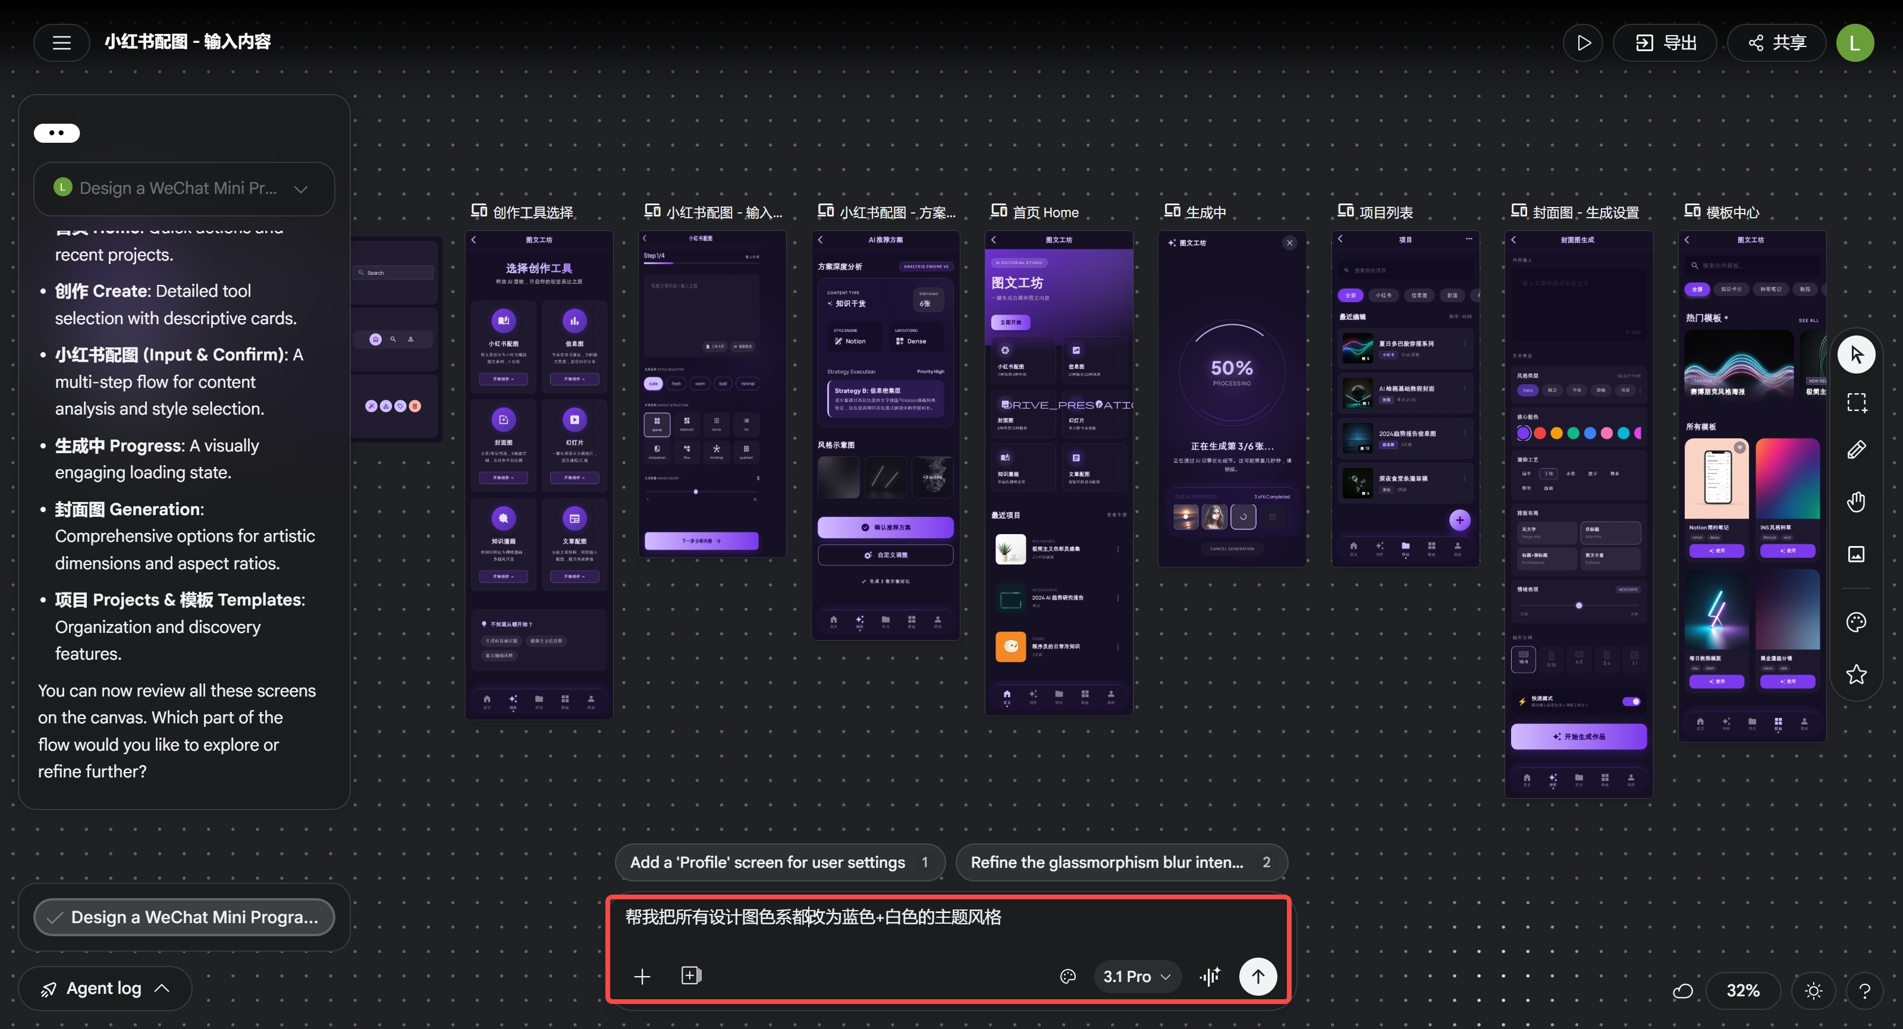Click the play preview button
The image size is (1903, 1029).
pyautogui.click(x=1582, y=43)
